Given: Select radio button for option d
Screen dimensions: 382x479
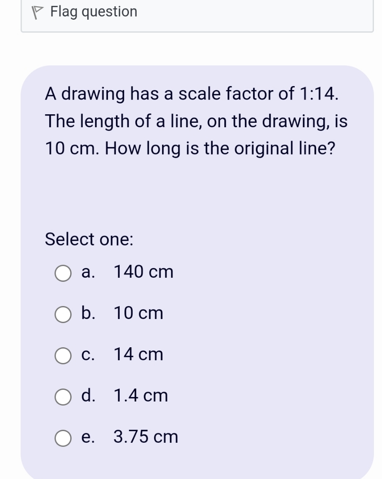Looking at the screenshot, I should click(x=63, y=397).
